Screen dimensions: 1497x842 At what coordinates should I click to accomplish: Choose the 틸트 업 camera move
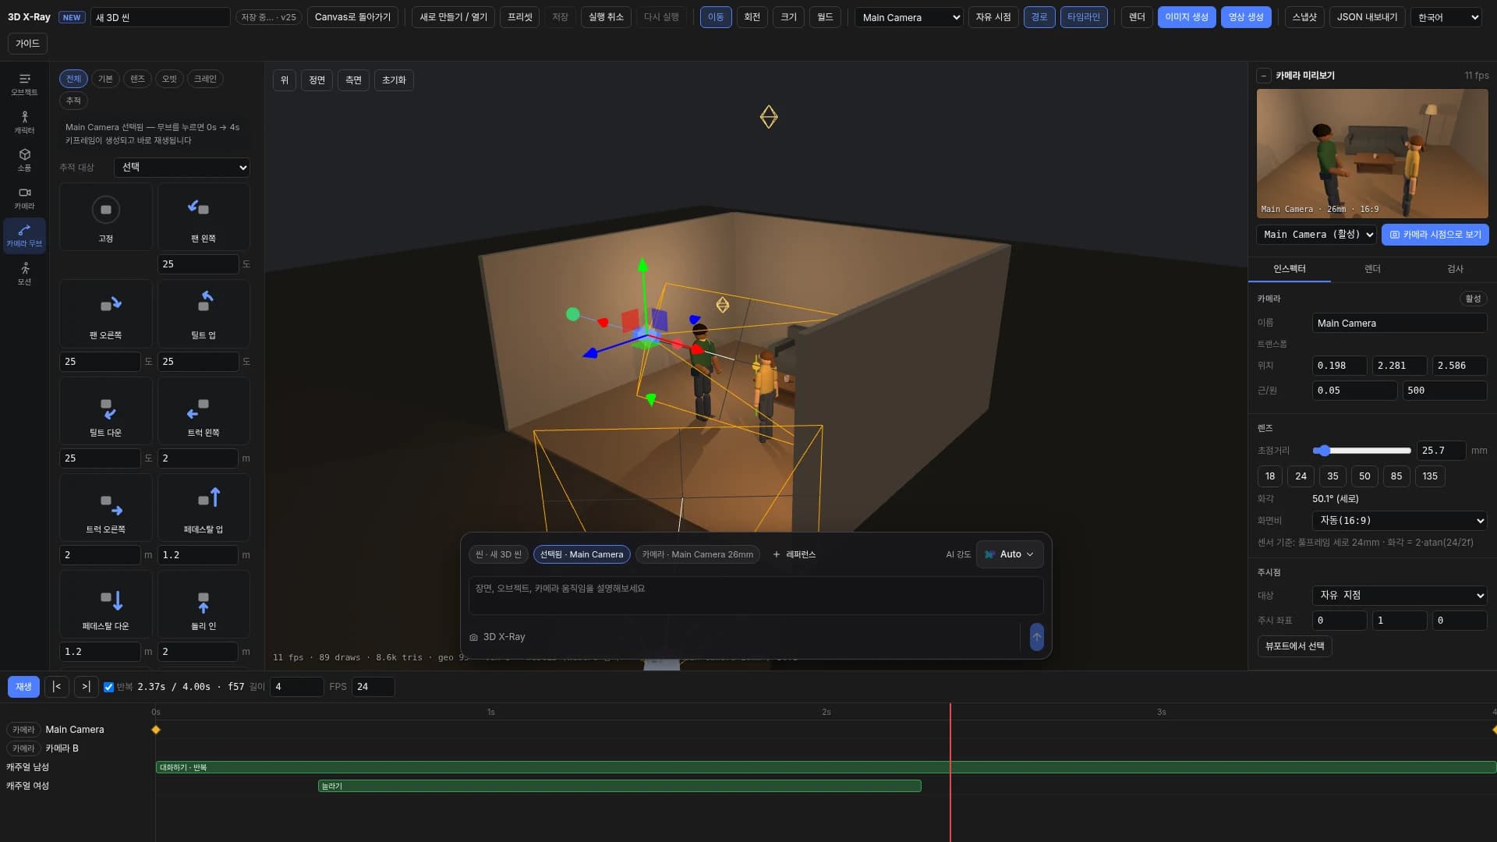(203, 314)
